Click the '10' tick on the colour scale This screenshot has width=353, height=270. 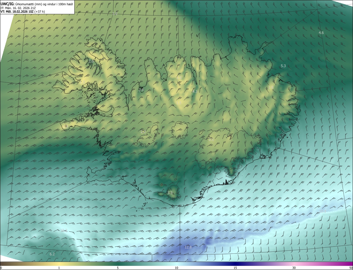[x=176, y=268]
